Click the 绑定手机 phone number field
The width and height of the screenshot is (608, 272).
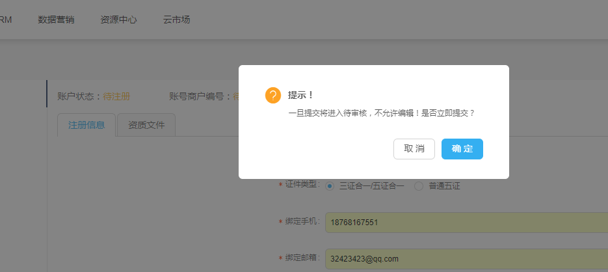(x=466, y=223)
